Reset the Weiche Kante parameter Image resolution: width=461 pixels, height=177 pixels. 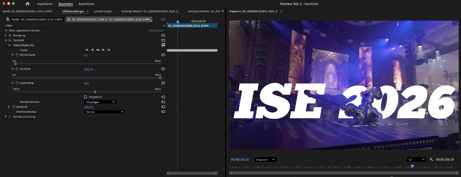[x=163, y=55]
